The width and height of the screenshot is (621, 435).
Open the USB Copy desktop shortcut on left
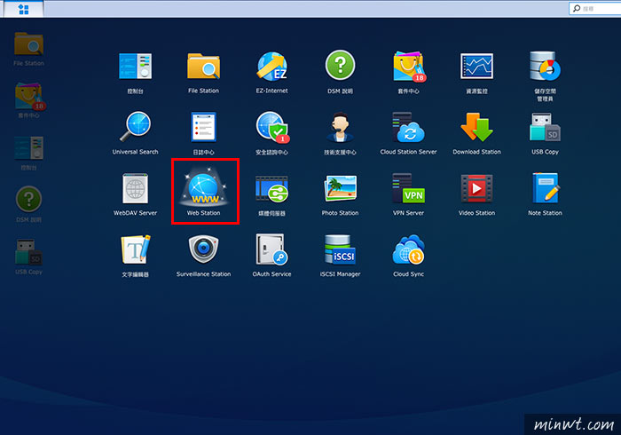(x=28, y=257)
